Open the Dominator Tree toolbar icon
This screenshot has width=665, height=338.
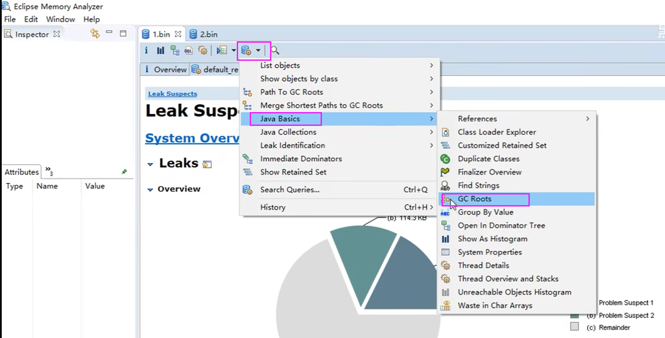click(175, 50)
